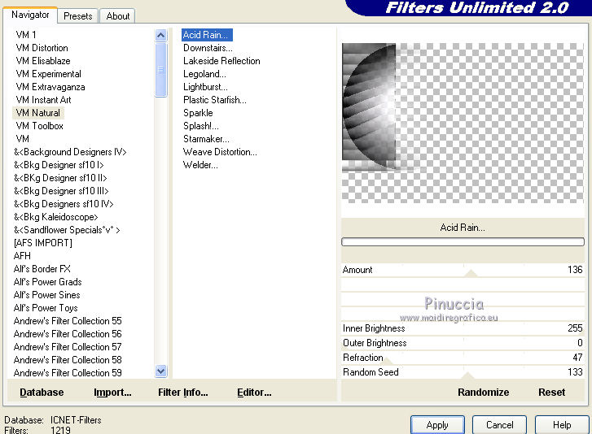Adjust the Amount slider
Screen dimensions: 592x434
(x=463, y=270)
